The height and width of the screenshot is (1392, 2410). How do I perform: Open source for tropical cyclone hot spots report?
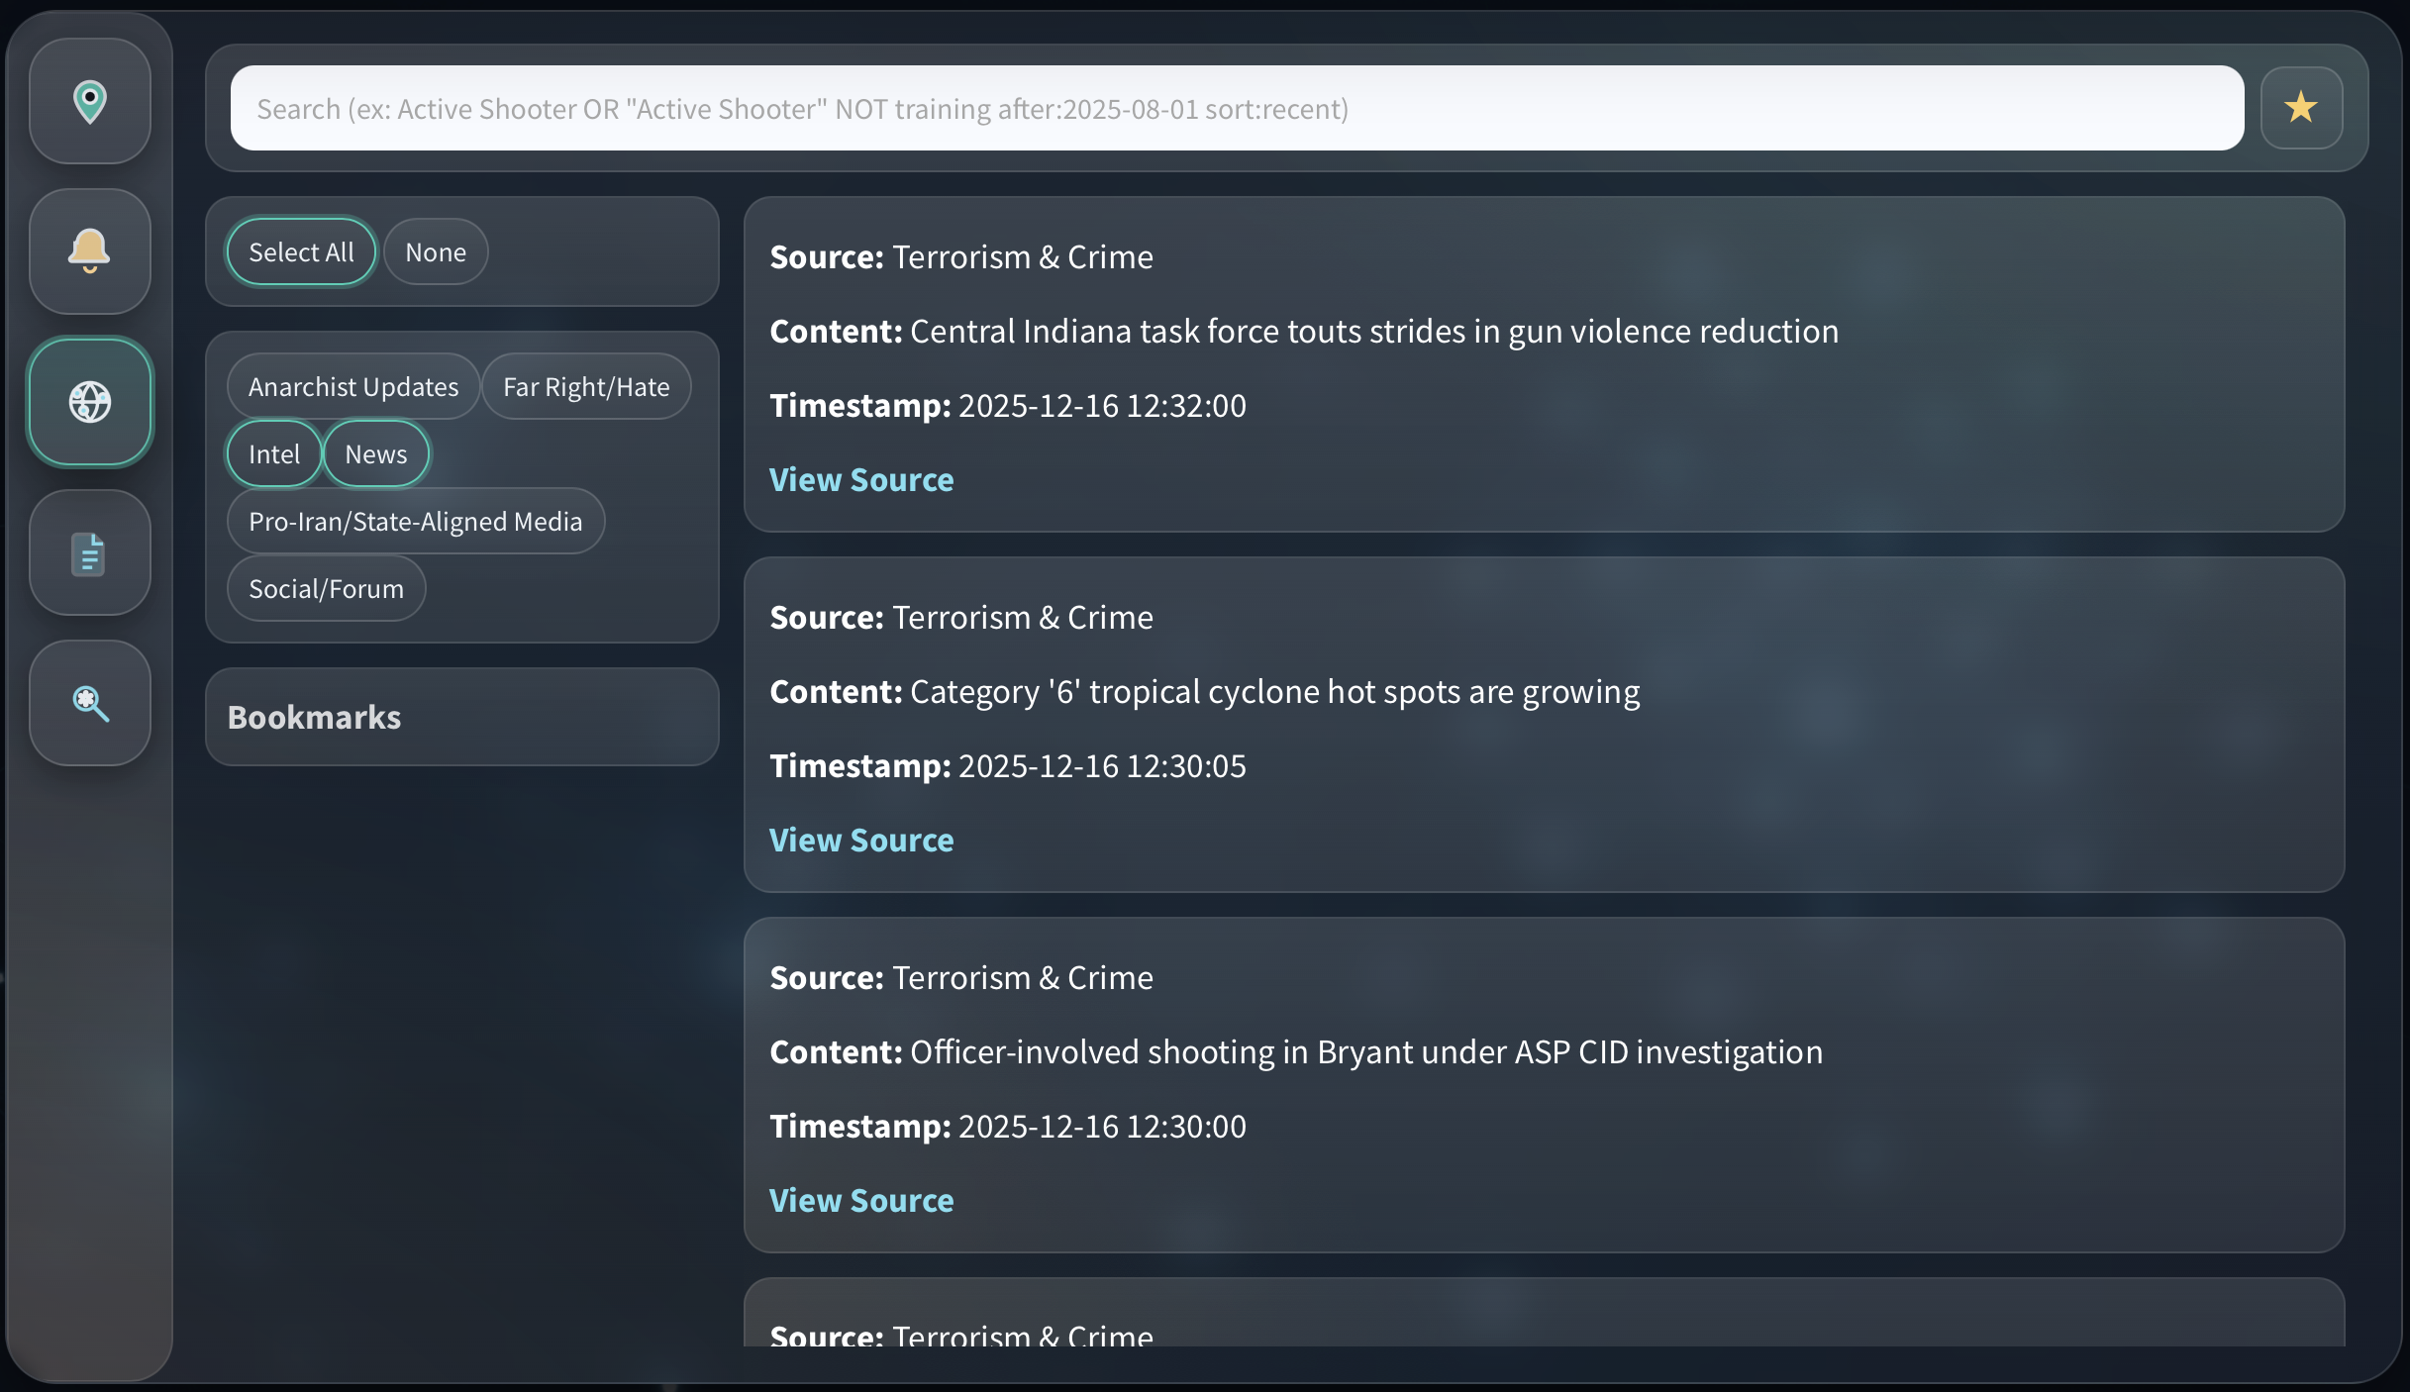[x=860, y=840]
